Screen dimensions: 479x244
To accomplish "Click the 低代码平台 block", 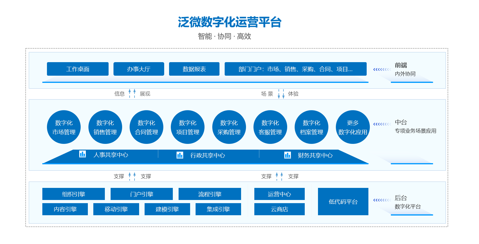I will pos(343,201).
